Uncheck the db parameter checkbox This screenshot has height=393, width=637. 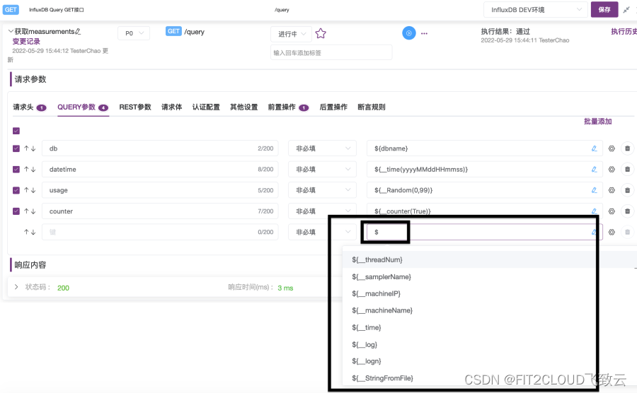click(x=16, y=148)
